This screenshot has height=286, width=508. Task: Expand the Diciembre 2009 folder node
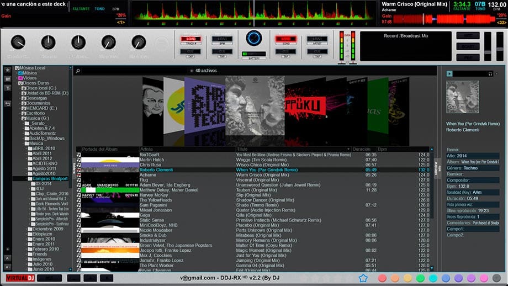[27, 229]
